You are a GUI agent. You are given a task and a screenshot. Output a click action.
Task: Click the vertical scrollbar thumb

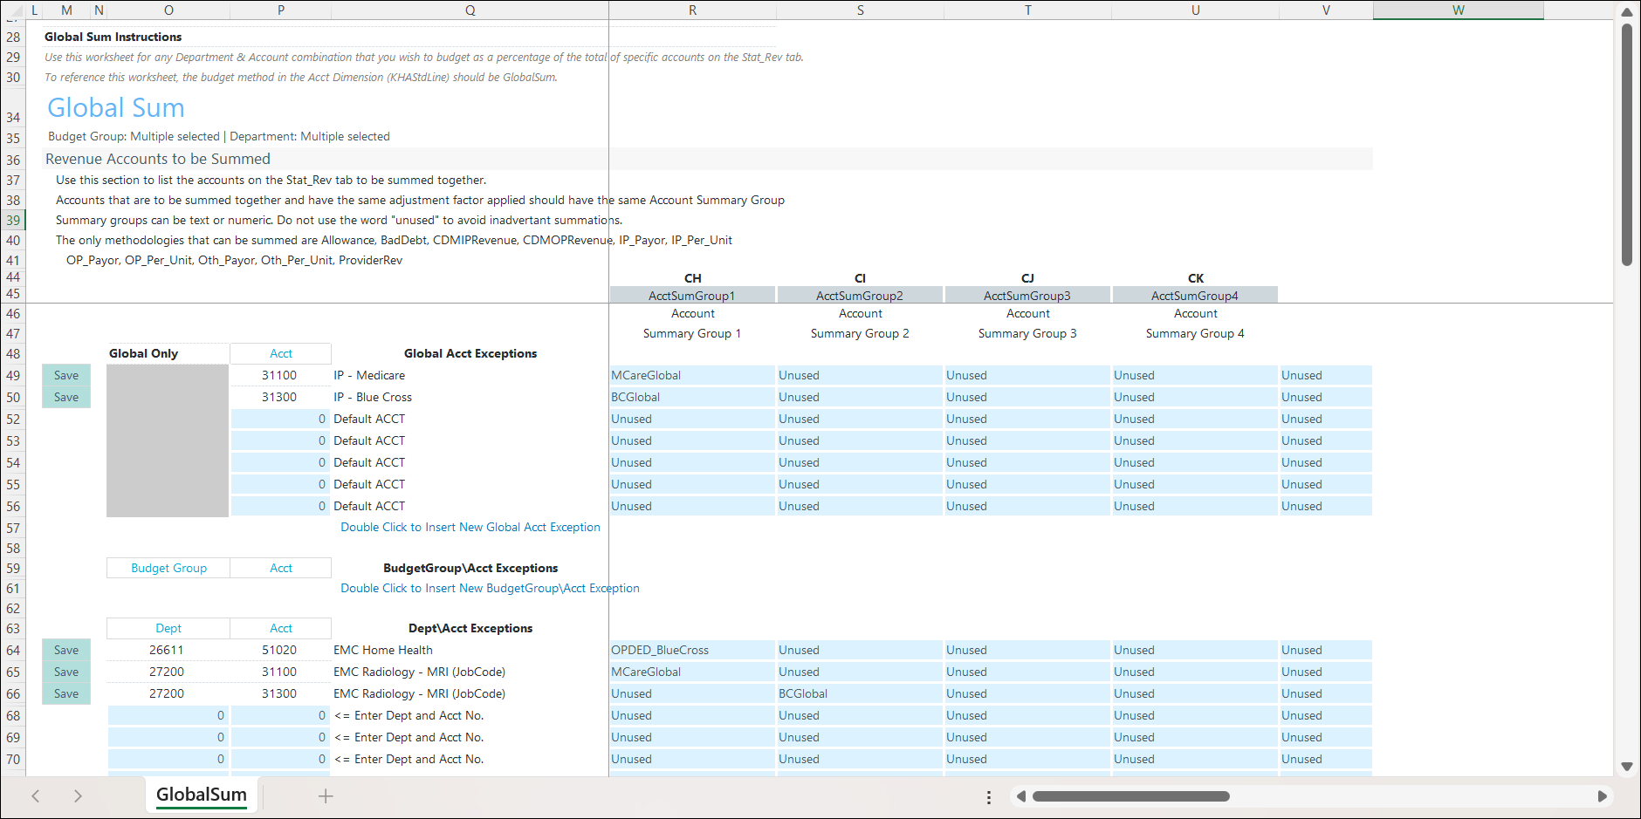1627,144
